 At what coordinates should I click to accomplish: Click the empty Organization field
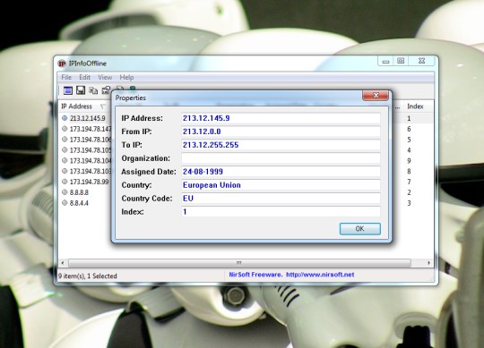tap(281, 158)
